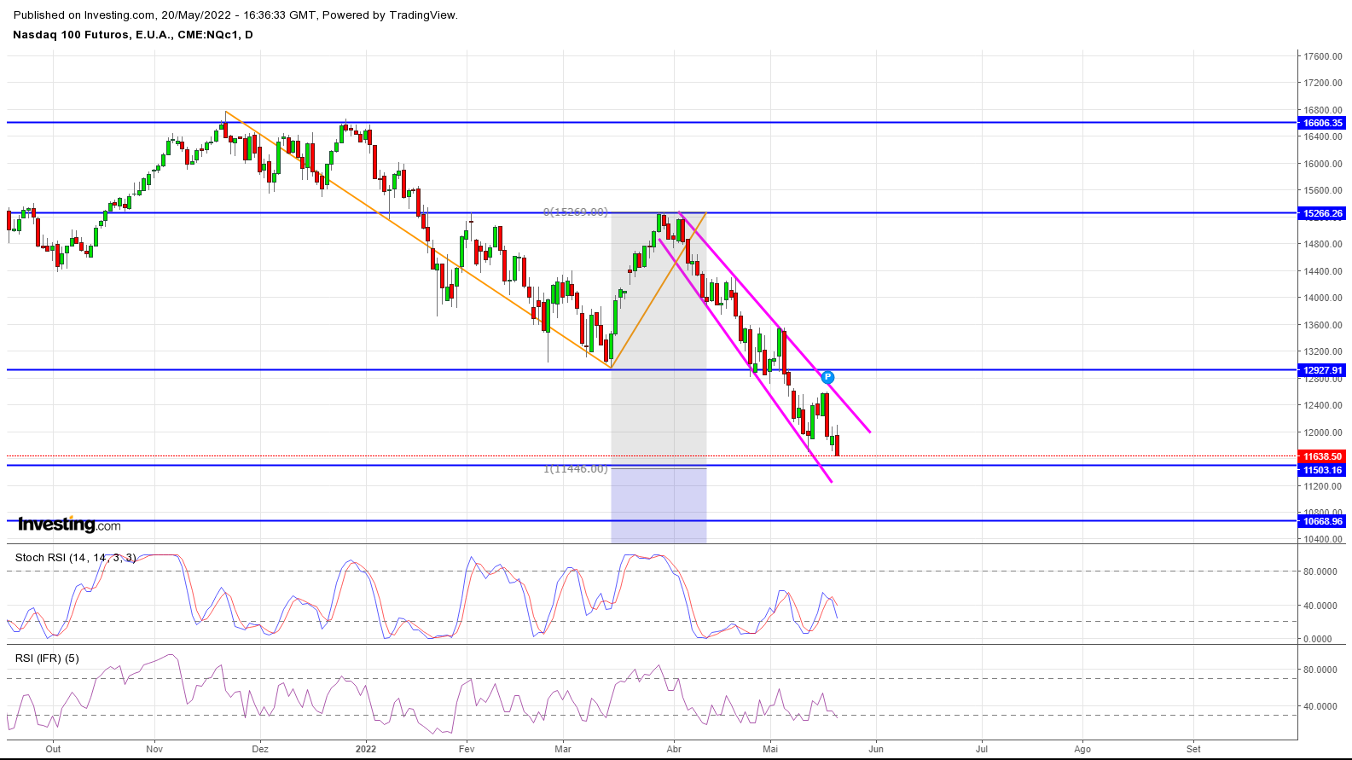The width and height of the screenshot is (1352, 760).
Task: Click the 12400.00 price axis value
Action: coord(1323,405)
